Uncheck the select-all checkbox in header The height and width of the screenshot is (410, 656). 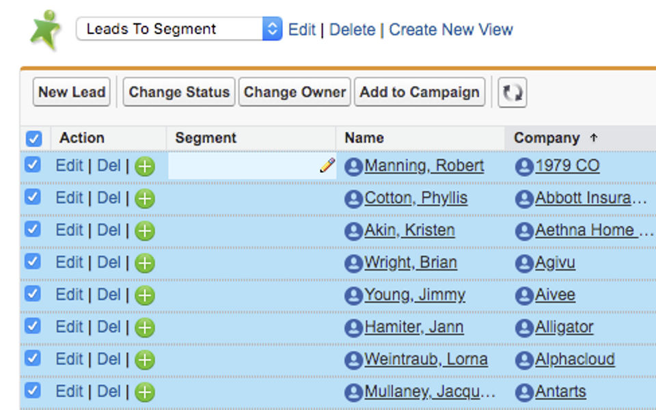[34, 139]
